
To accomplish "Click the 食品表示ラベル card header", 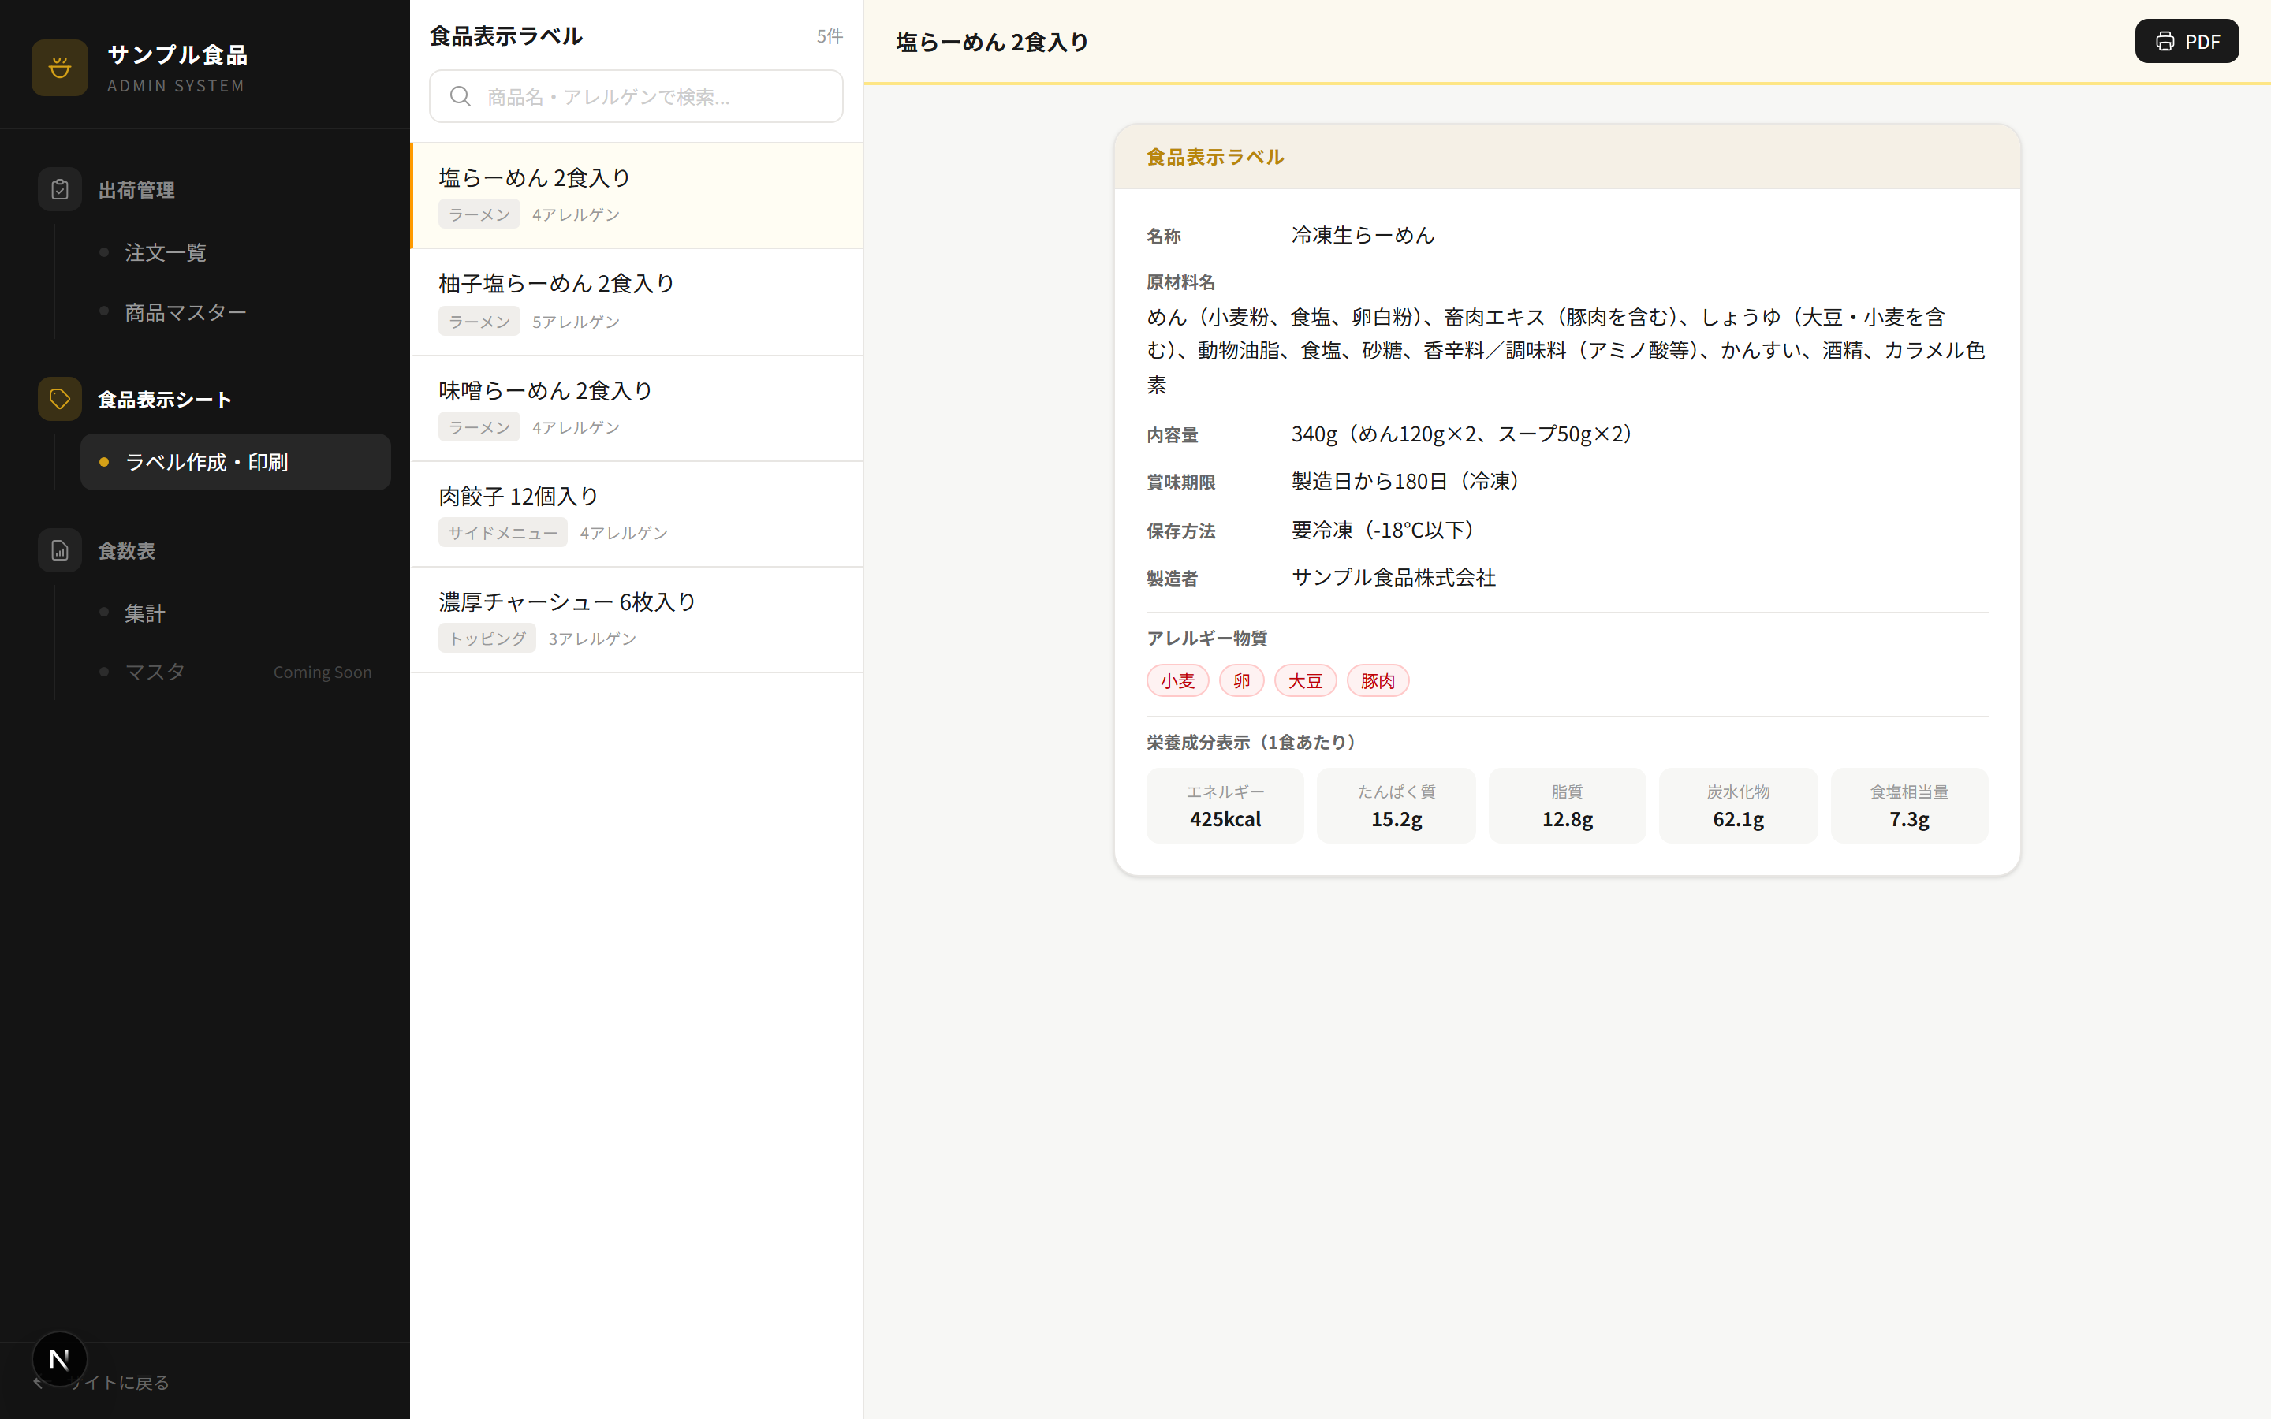I will point(1567,157).
